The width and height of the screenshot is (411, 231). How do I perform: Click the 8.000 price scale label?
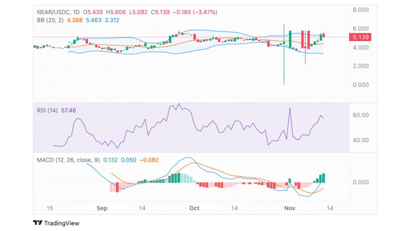361,10
